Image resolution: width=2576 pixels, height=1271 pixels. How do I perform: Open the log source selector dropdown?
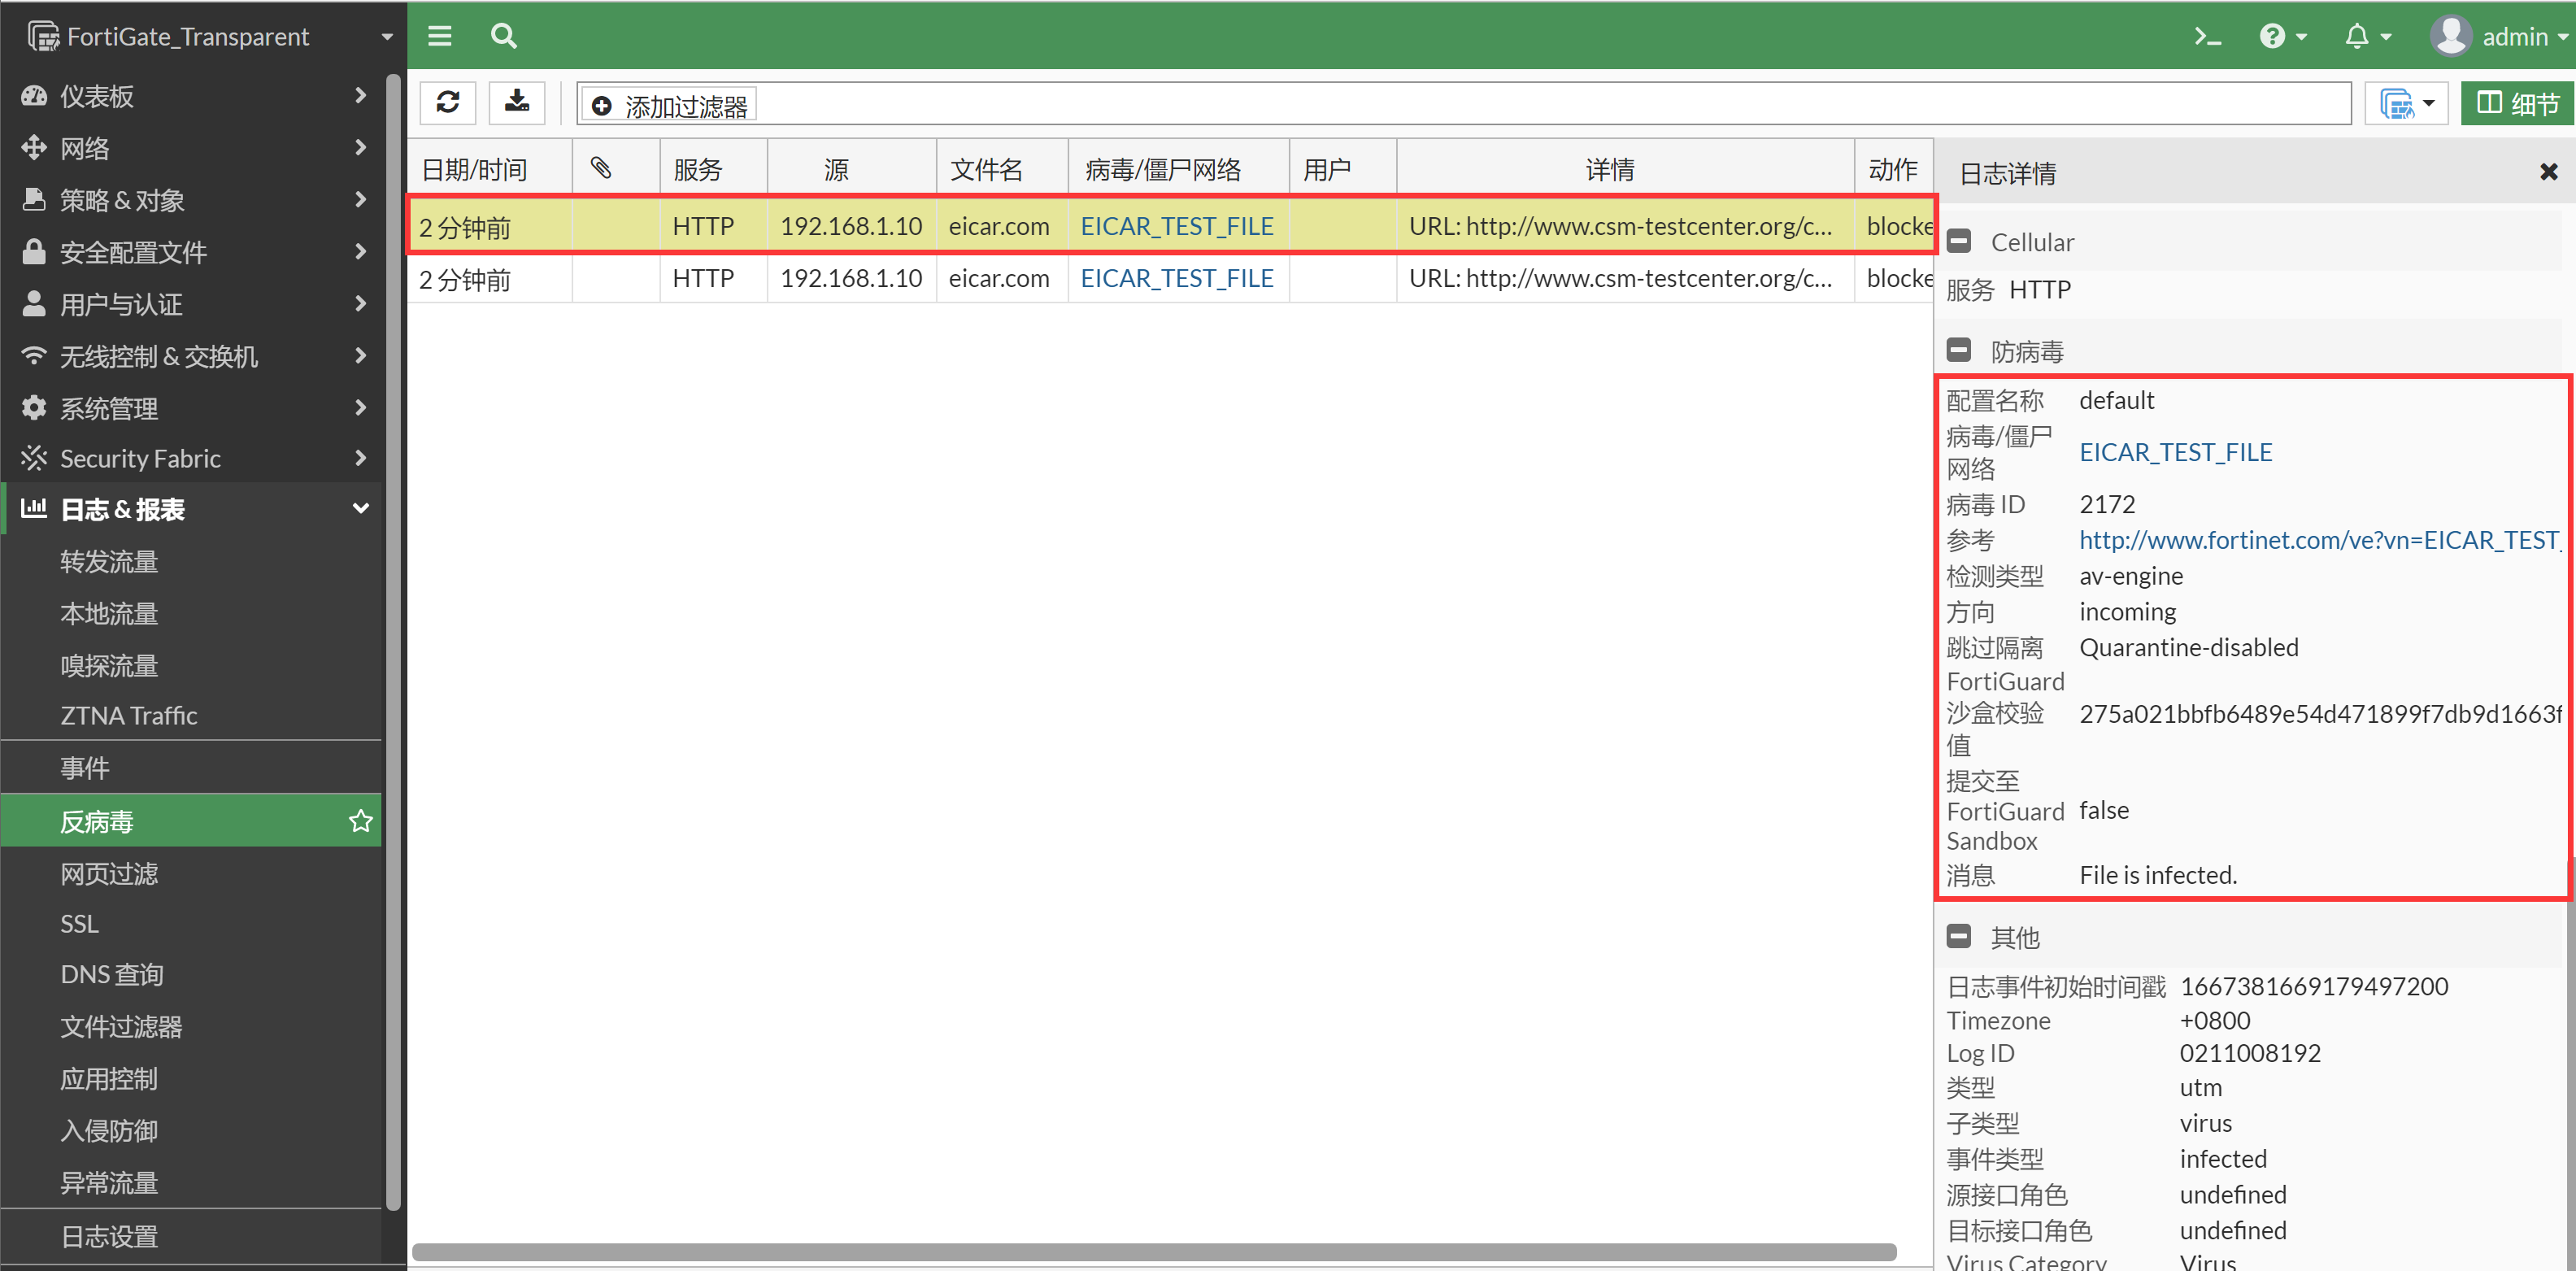pyautogui.click(x=2407, y=103)
